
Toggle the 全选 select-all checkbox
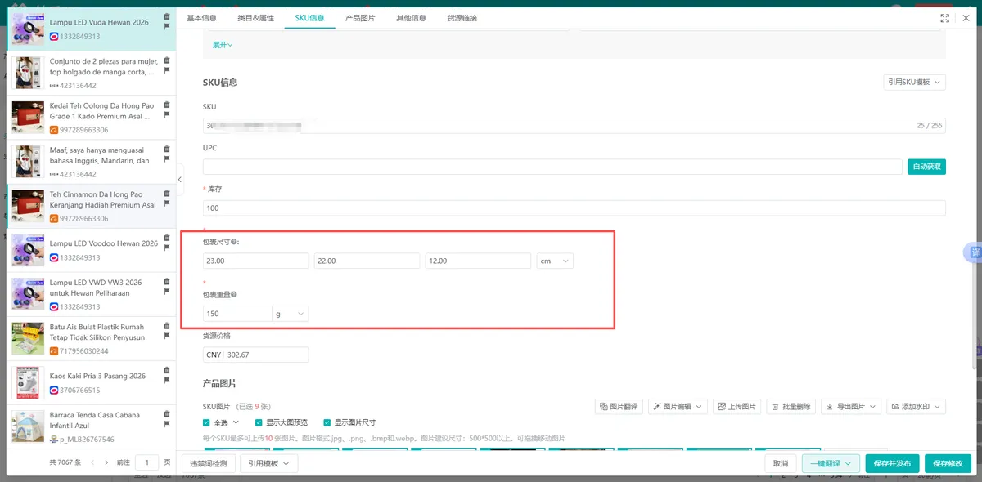206,422
